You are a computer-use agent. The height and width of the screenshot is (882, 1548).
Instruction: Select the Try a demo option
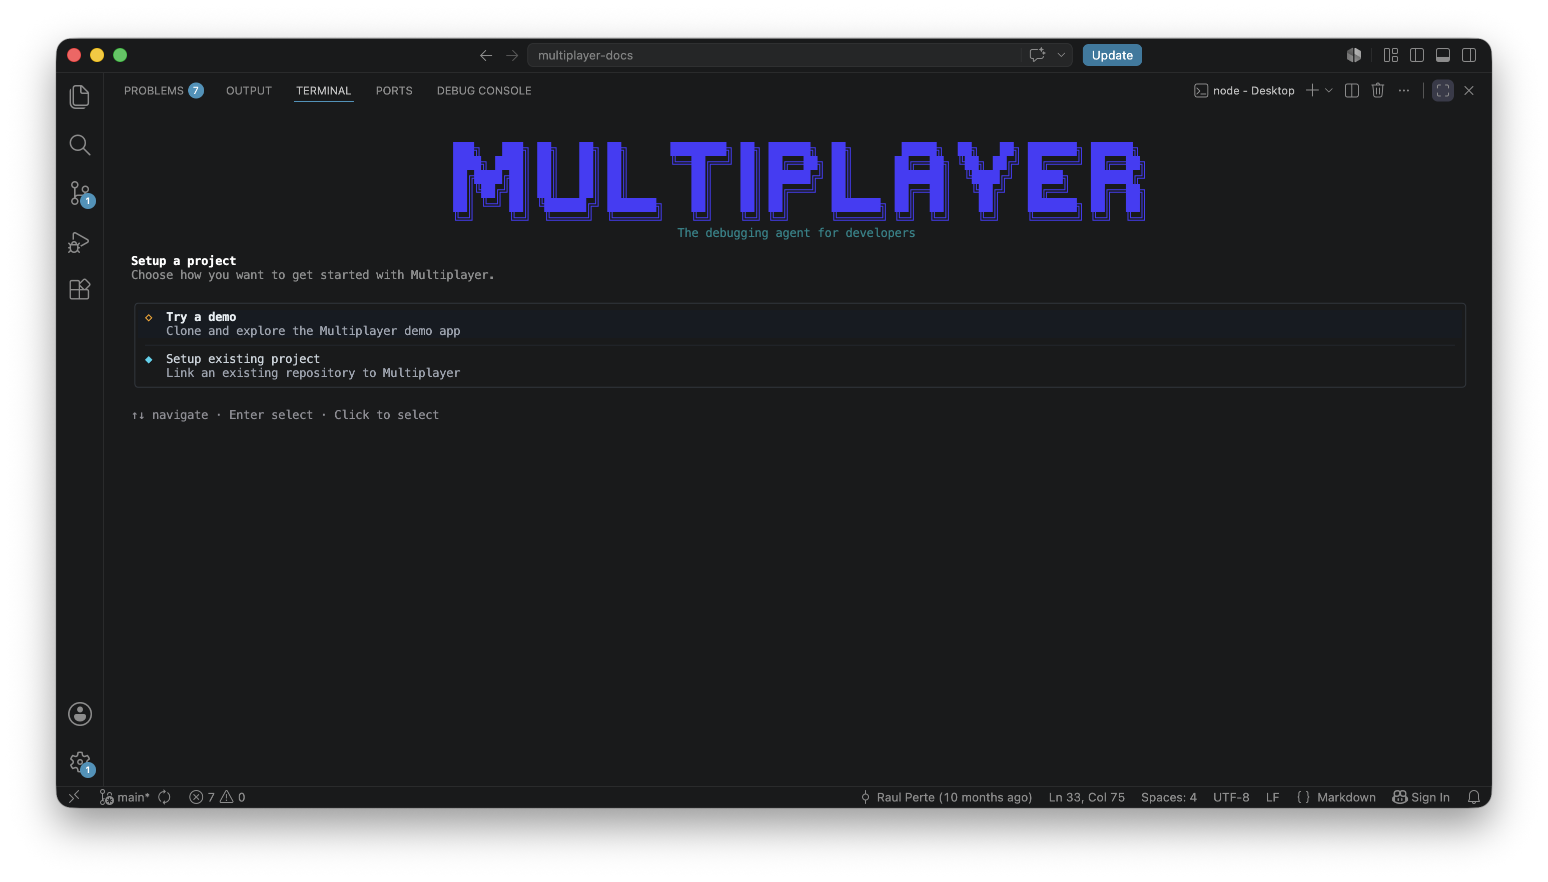[x=800, y=324]
